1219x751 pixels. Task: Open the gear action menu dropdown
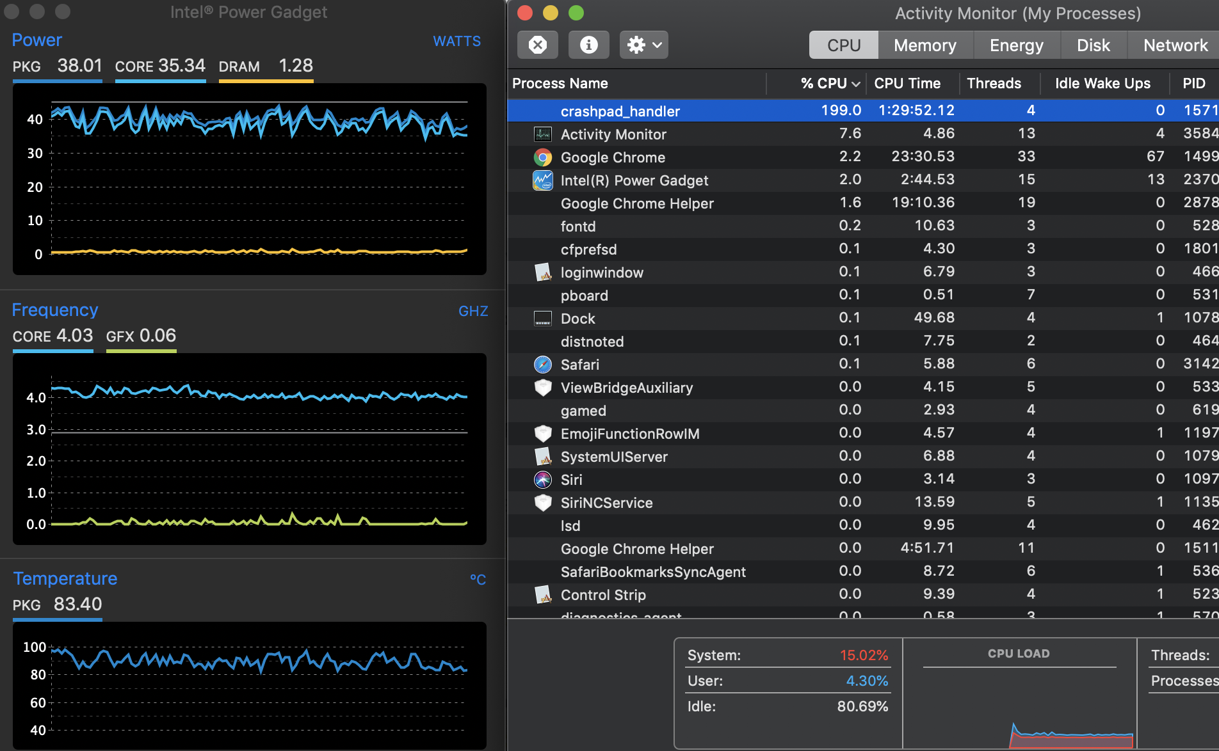(643, 45)
